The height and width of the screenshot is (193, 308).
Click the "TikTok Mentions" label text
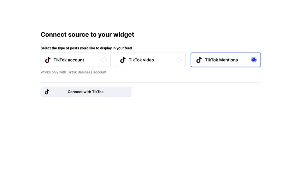[221, 60]
